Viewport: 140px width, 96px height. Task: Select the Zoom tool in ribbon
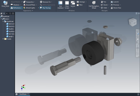104,5
